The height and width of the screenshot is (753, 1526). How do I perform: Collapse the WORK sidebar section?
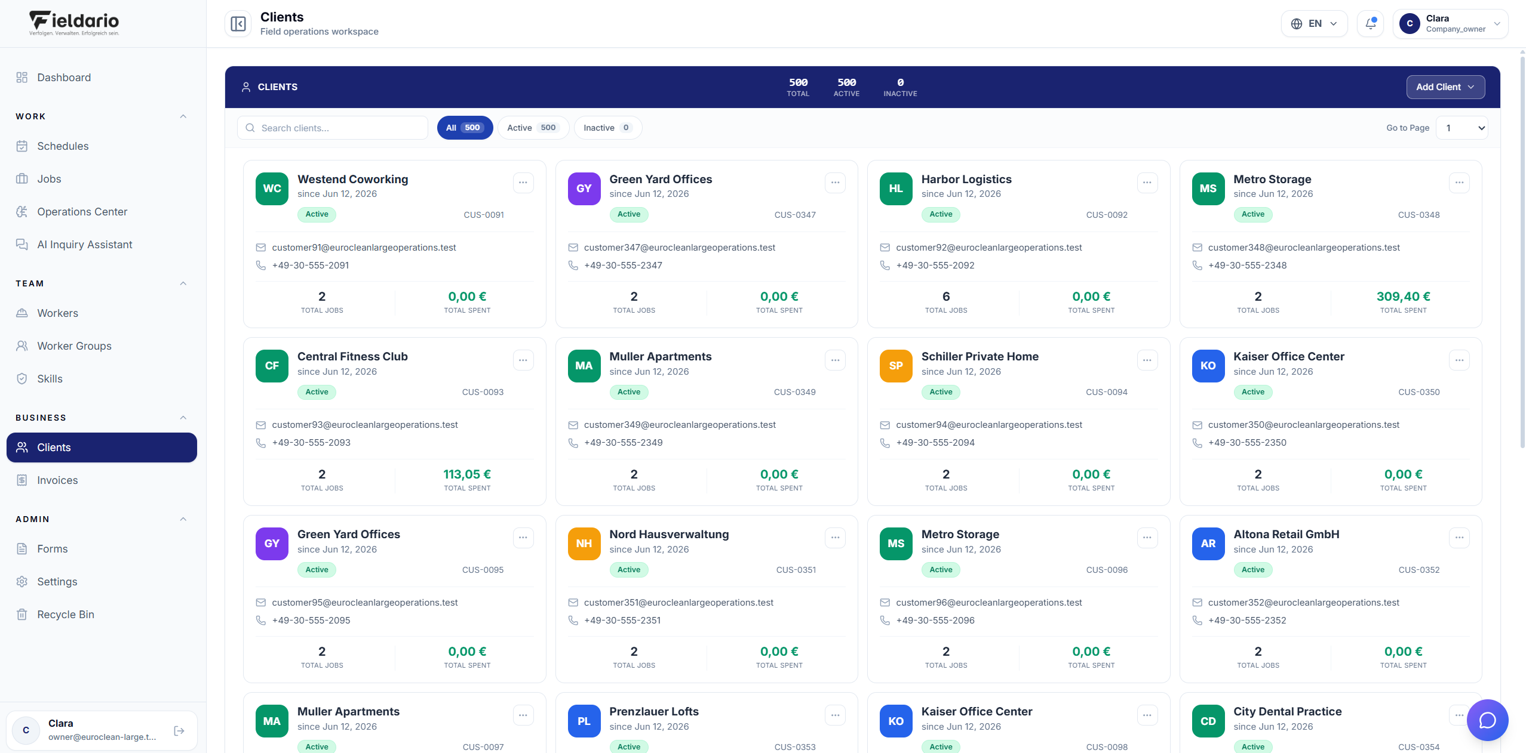(183, 116)
